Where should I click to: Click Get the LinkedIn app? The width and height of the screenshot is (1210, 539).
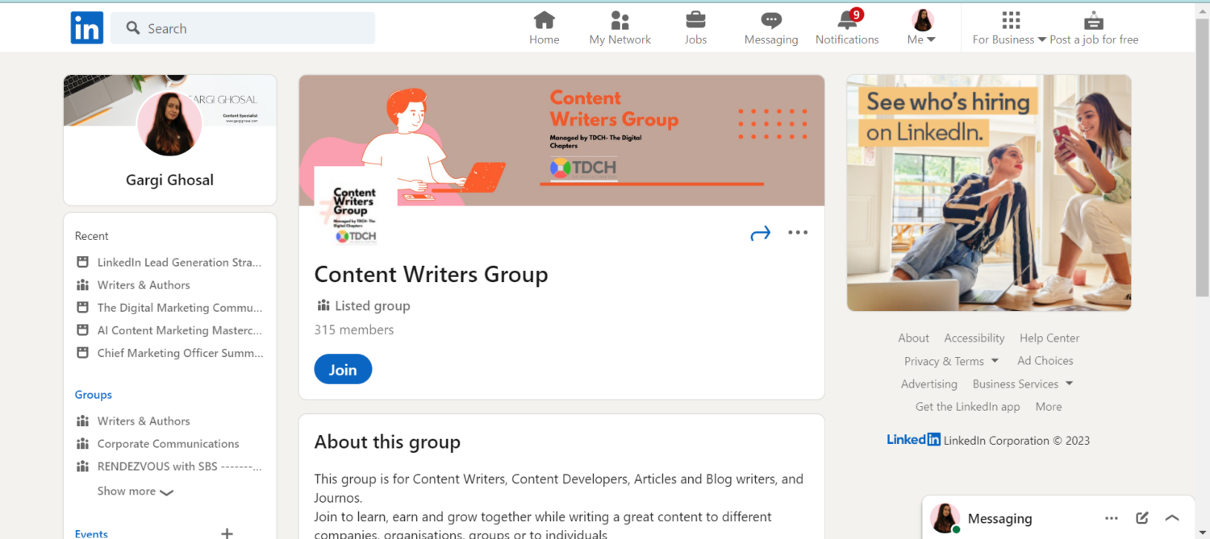[x=967, y=406]
